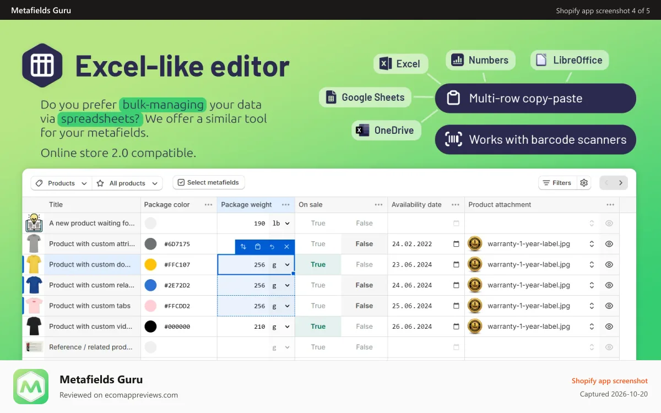Open attachment file selector for custom attri... row
Screen dimensions: 661x413
(x=592, y=244)
